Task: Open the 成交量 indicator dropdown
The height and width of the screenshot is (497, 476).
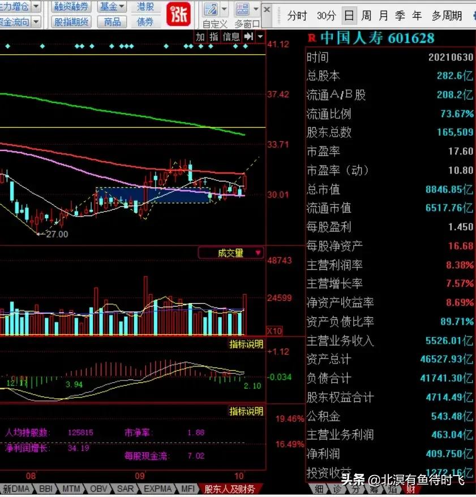Action: click(x=231, y=253)
